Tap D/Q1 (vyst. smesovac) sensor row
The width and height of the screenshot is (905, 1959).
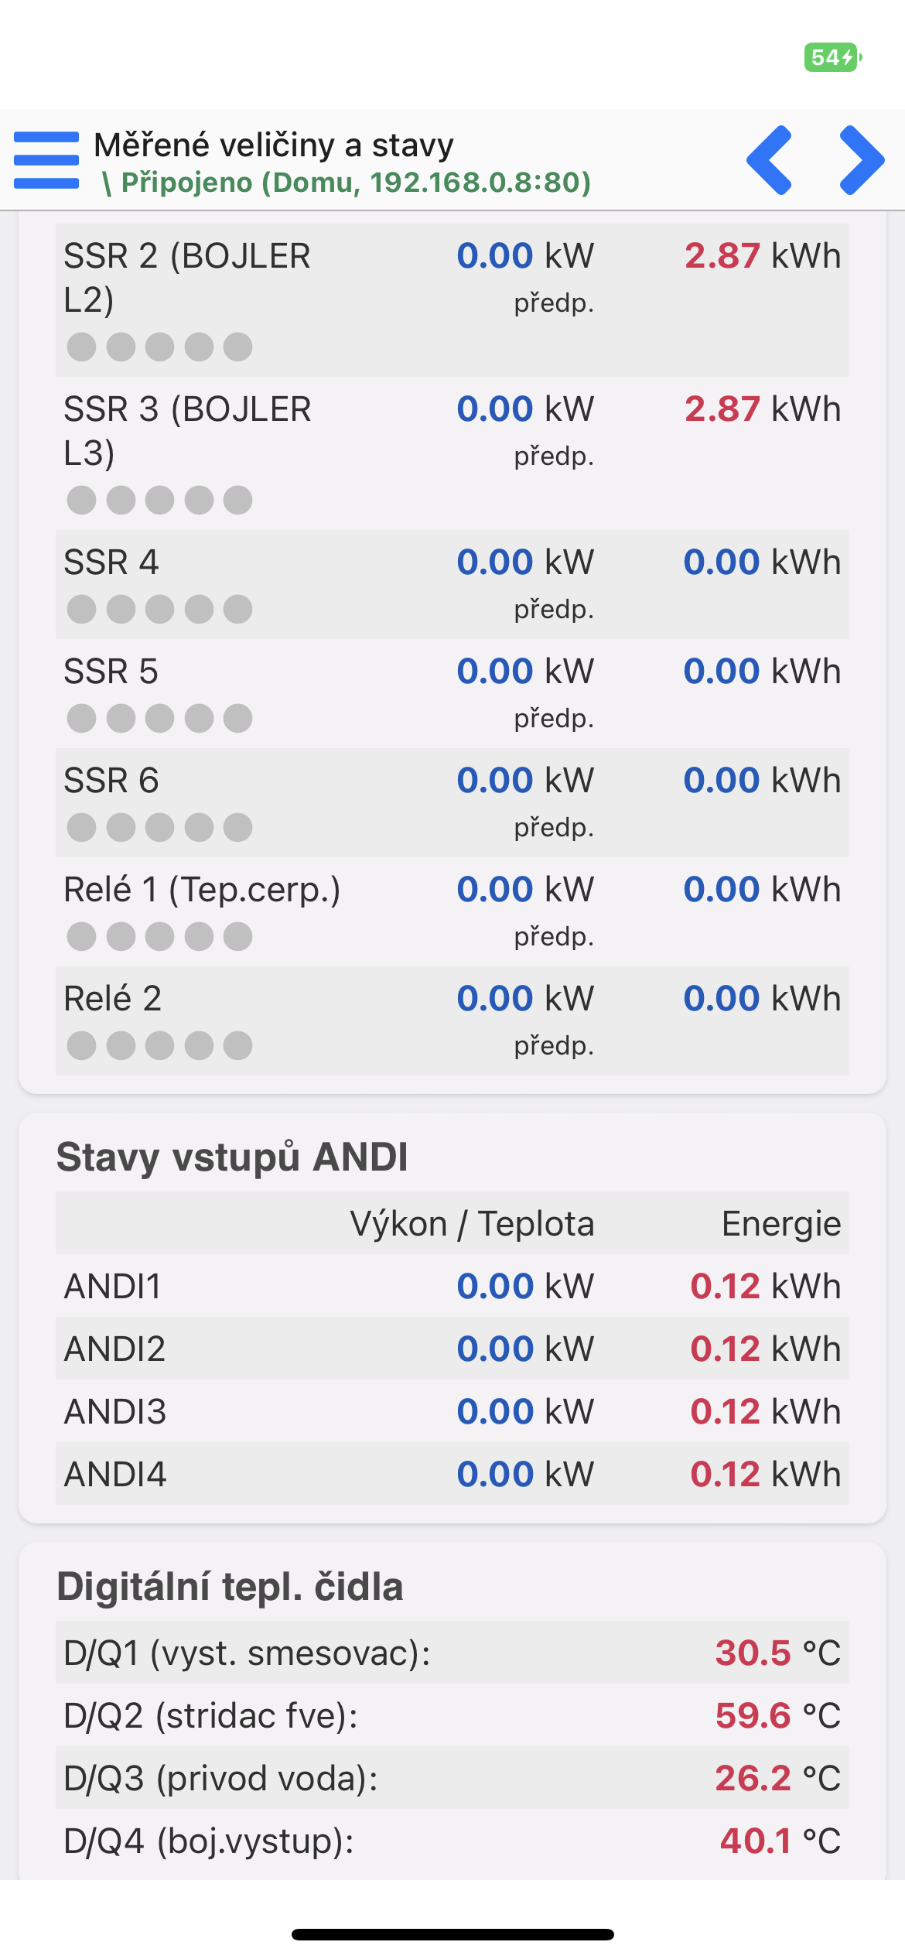tap(452, 1653)
